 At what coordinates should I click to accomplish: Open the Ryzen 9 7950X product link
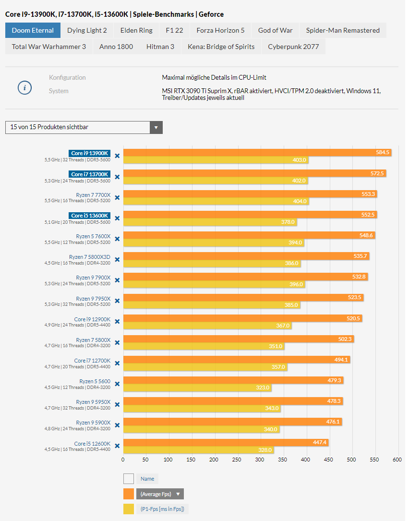[x=93, y=299]
